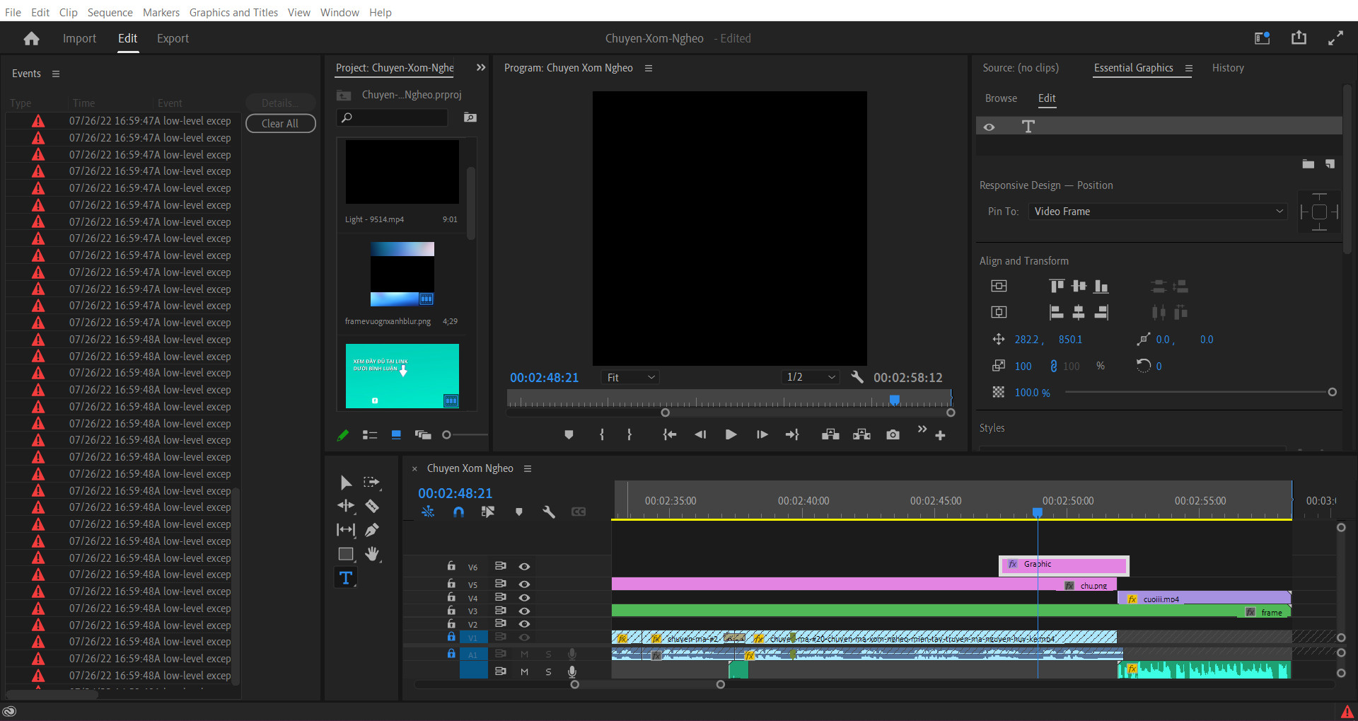Switch to the History tab

tap(1228, 68)
